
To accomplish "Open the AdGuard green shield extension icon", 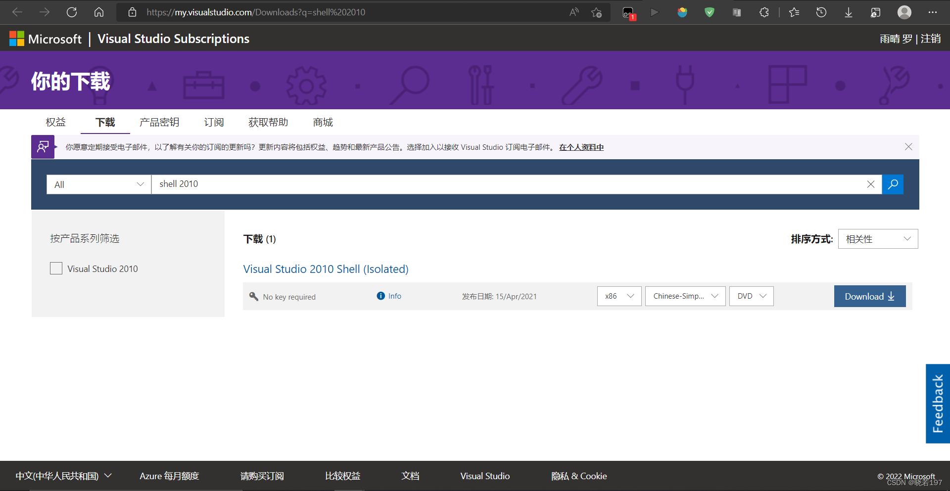I will point(709,12).
